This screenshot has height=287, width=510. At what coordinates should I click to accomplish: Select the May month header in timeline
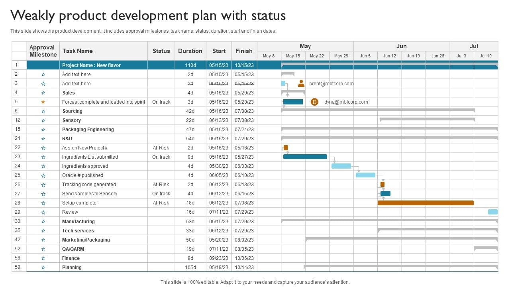tap(305, 46)
